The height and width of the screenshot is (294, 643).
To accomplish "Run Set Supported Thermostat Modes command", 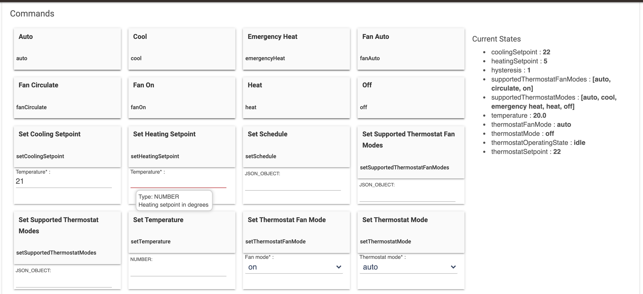I will [67, 238].
